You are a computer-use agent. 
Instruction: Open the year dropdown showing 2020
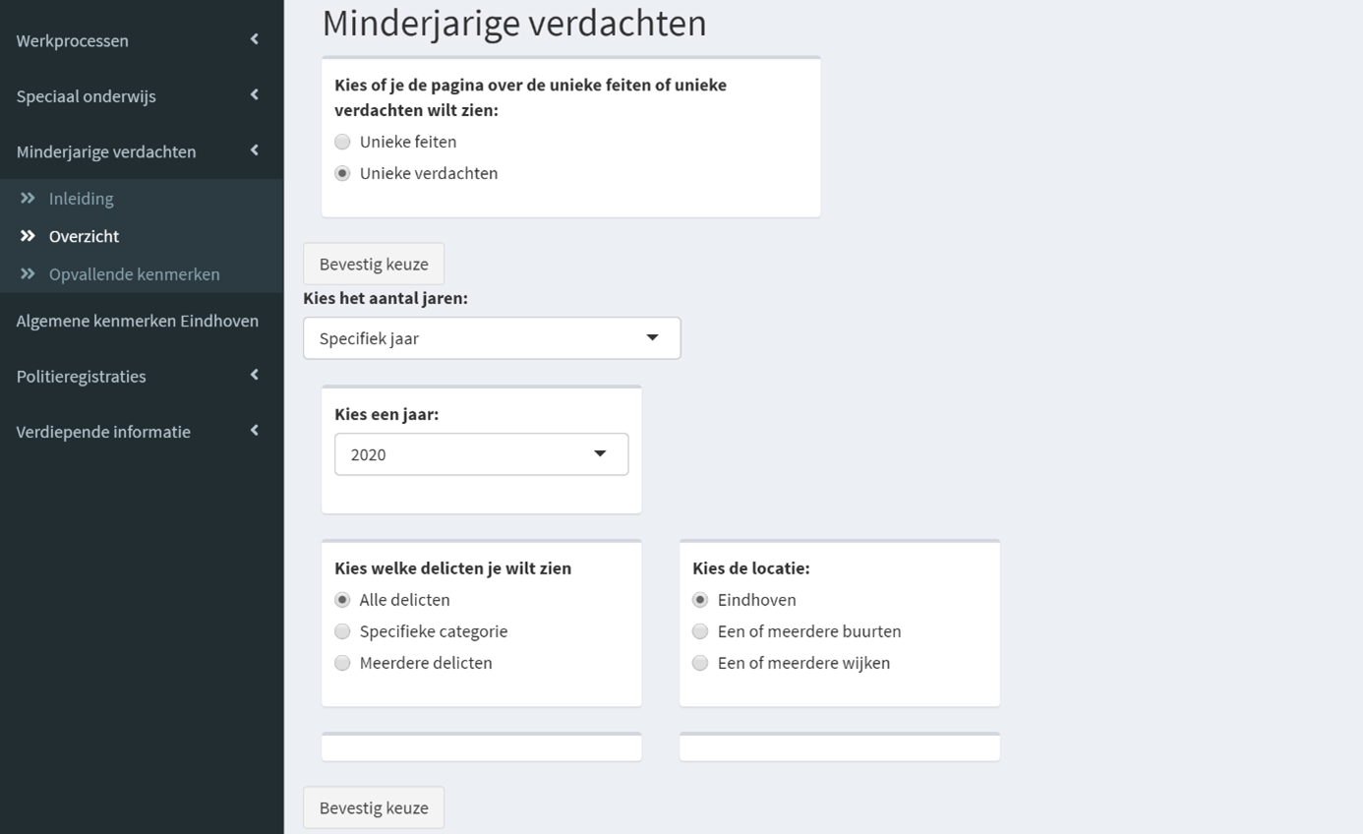[481, 454]
